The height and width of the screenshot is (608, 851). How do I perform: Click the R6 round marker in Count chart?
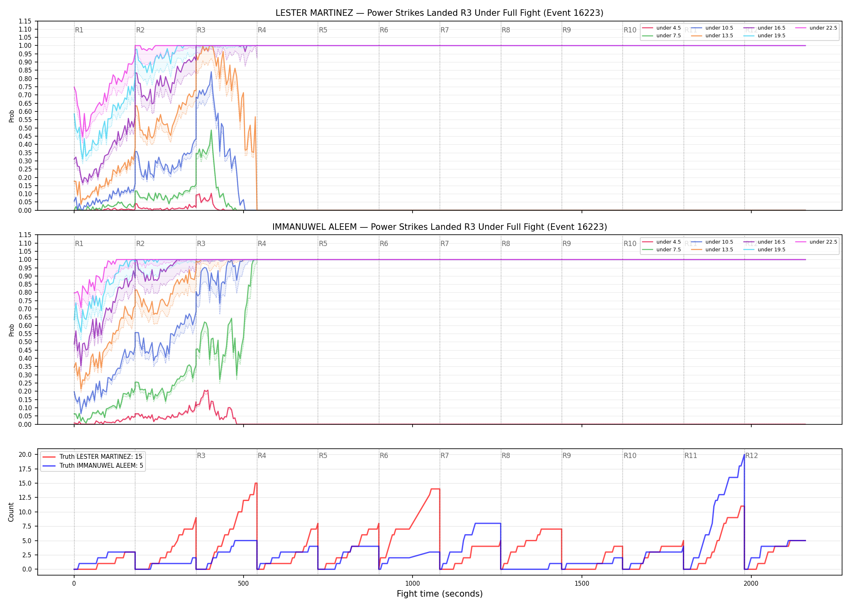[x=384, y=456]
